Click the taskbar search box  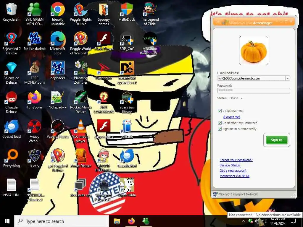(62, 221)
